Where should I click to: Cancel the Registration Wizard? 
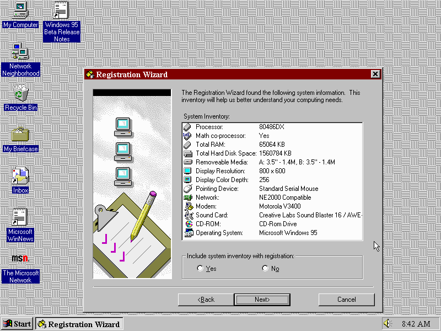[x=346, y=300]
